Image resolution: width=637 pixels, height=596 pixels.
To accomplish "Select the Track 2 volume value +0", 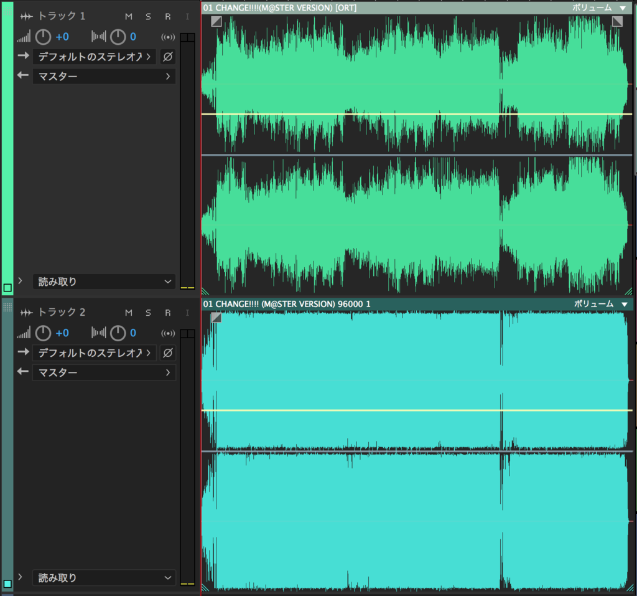I will [x=62, y=333].
